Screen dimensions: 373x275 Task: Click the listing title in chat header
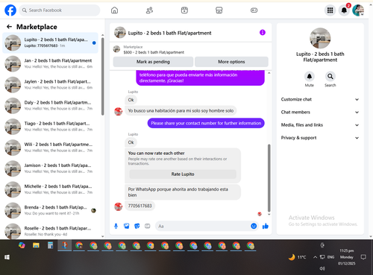tap(169, 33)
